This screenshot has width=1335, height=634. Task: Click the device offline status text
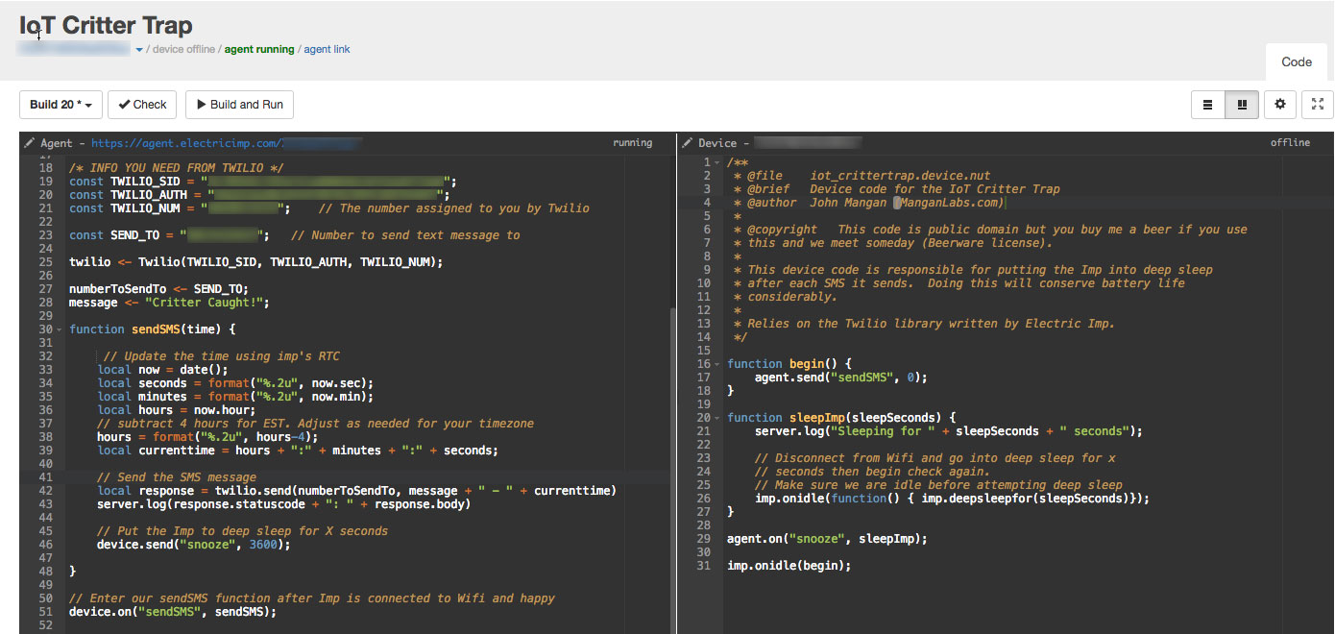click(x=183, y=49)
